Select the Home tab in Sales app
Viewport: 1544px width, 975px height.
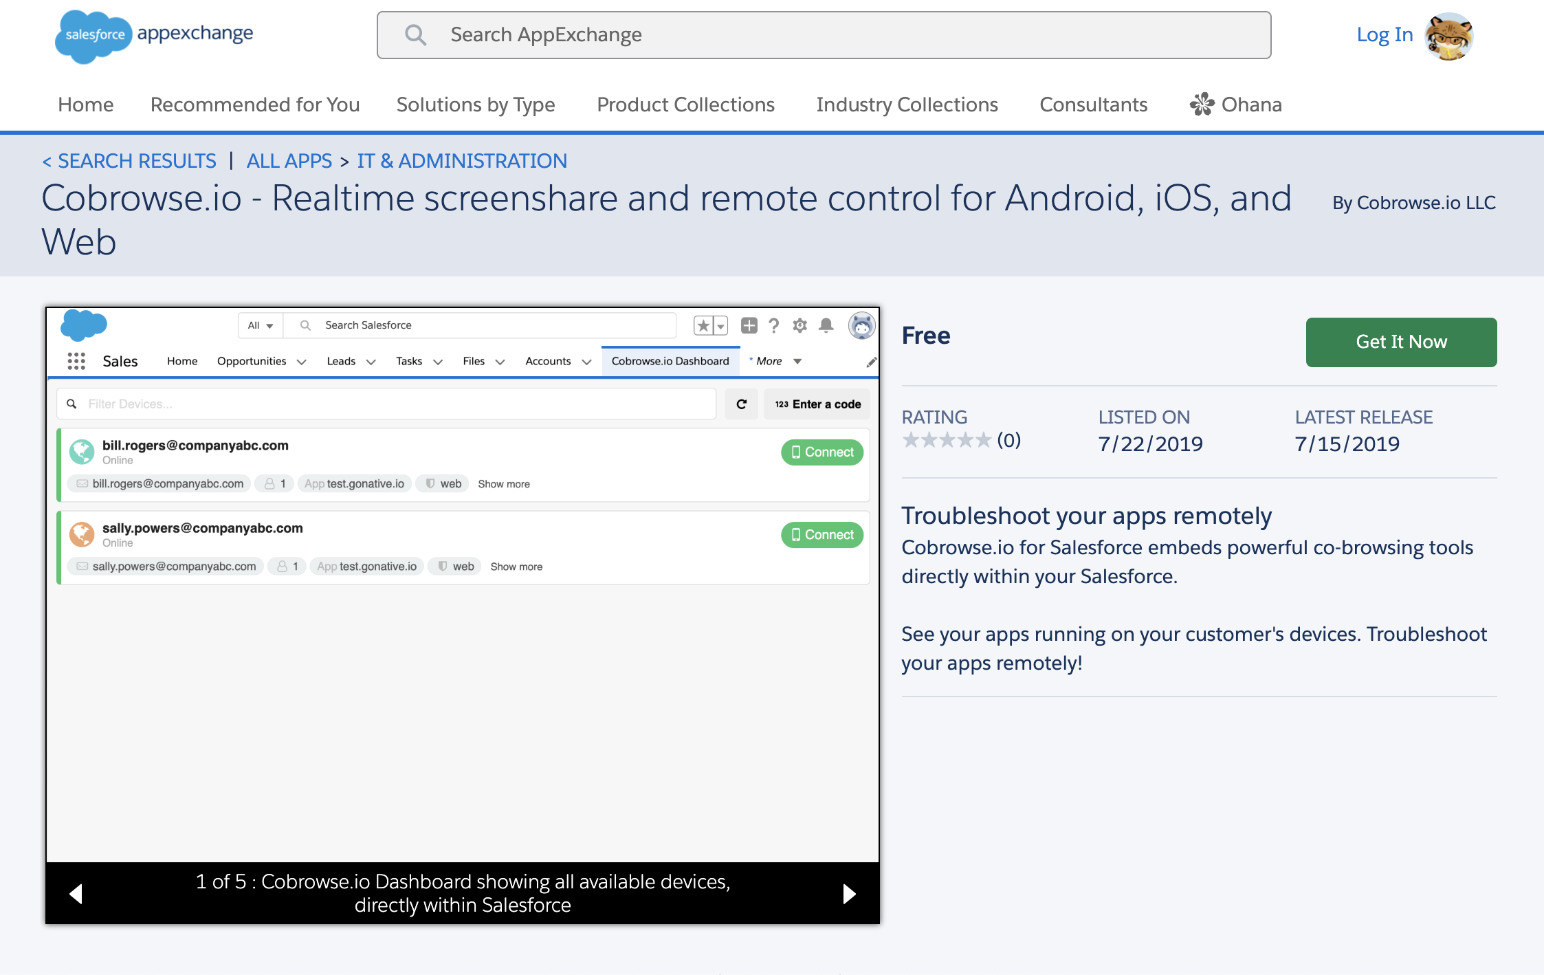pyautogui.click(x=182, y=361)
